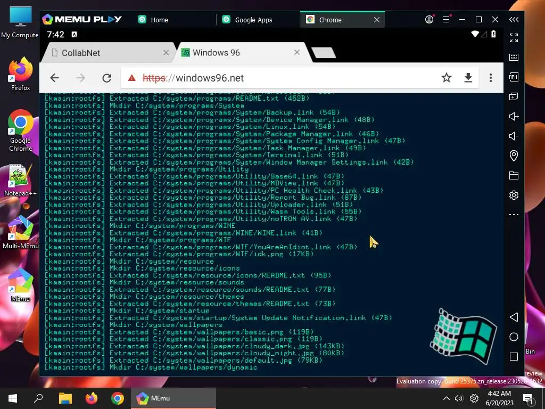Bookmark page with the star icon
The width and height of the screenshot is (545, 409).
447,78
